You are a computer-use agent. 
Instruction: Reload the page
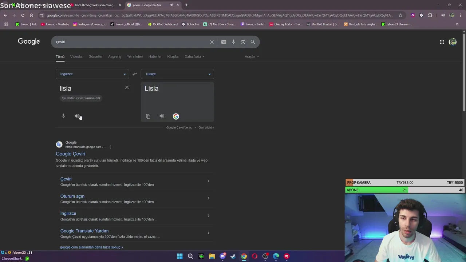tap(23, 15)
